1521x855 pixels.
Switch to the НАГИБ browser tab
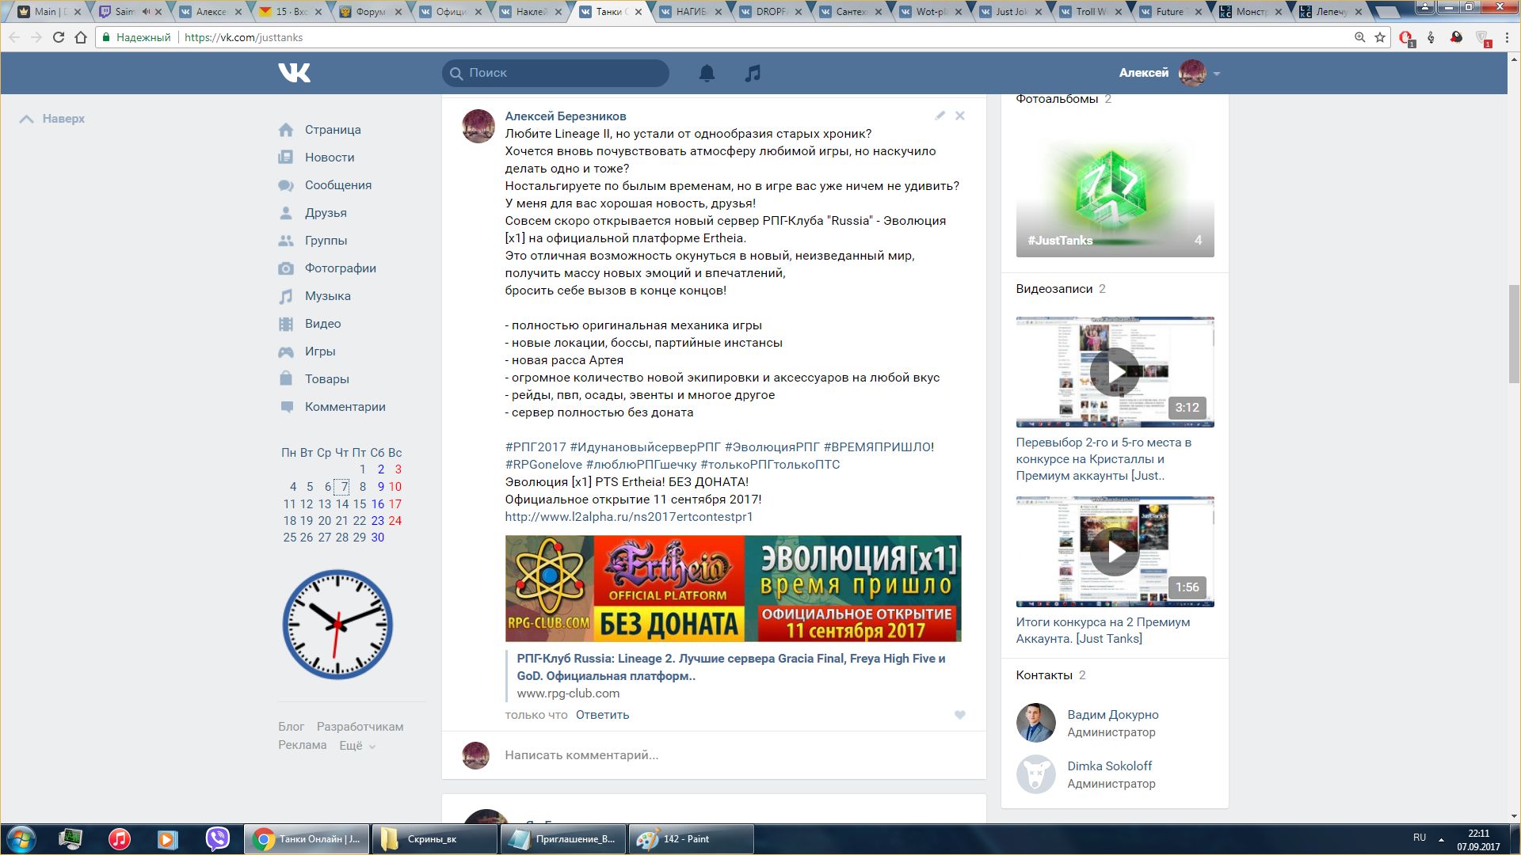(x=690, y=12)
